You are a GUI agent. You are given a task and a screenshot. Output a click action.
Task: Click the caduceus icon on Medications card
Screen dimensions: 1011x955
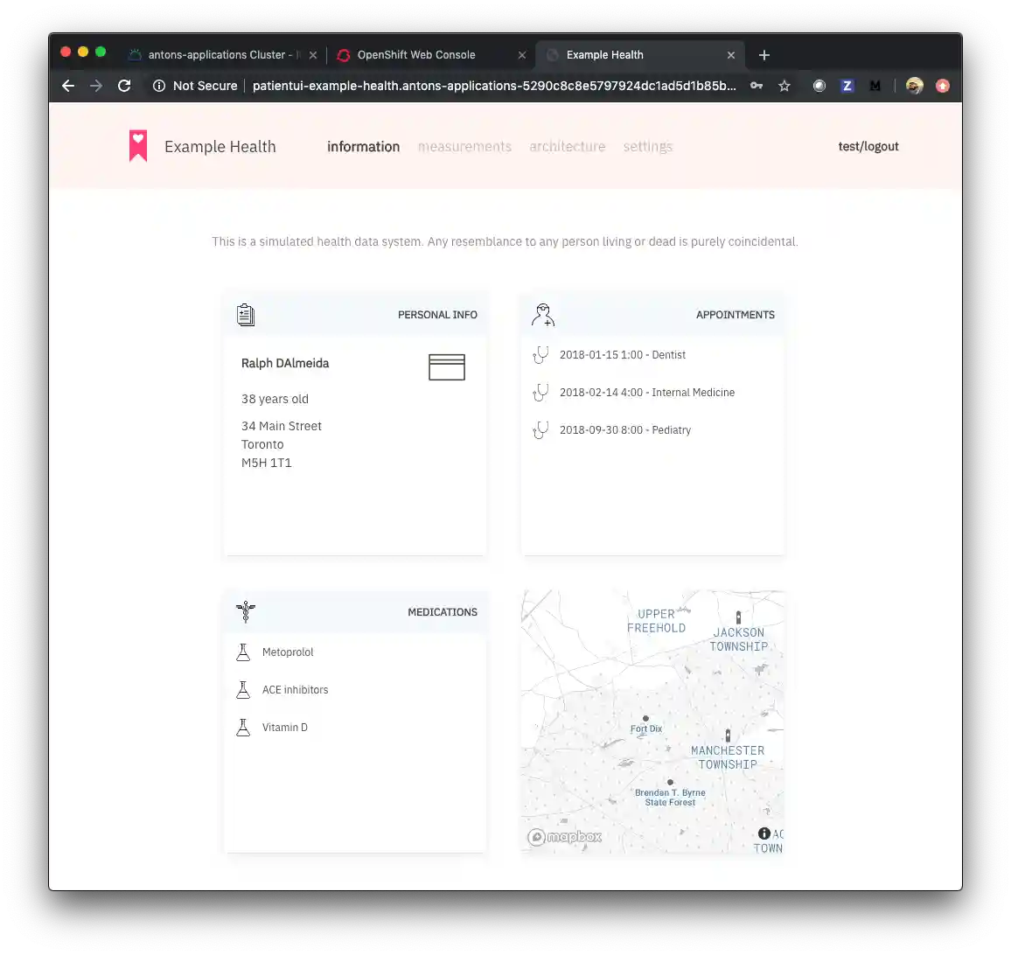click(x=246, y=612)
